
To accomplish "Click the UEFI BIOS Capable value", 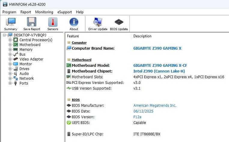I will [140, 122].
